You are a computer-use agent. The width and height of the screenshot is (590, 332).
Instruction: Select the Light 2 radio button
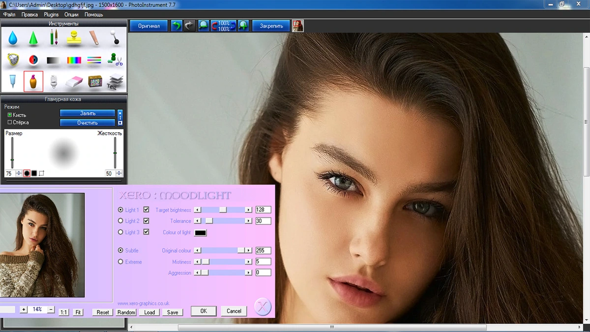[120, 221]
